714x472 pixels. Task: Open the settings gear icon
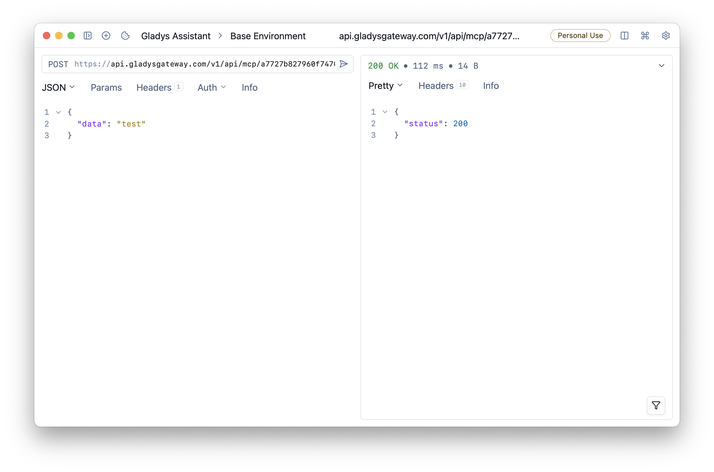tap(666, 36)
